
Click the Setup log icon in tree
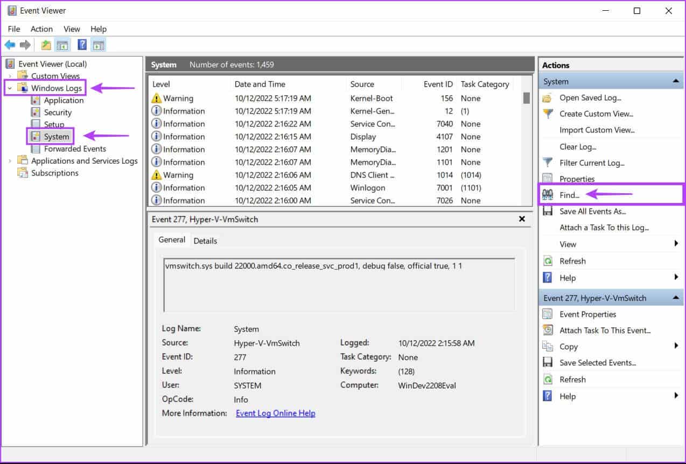point(36,124)
